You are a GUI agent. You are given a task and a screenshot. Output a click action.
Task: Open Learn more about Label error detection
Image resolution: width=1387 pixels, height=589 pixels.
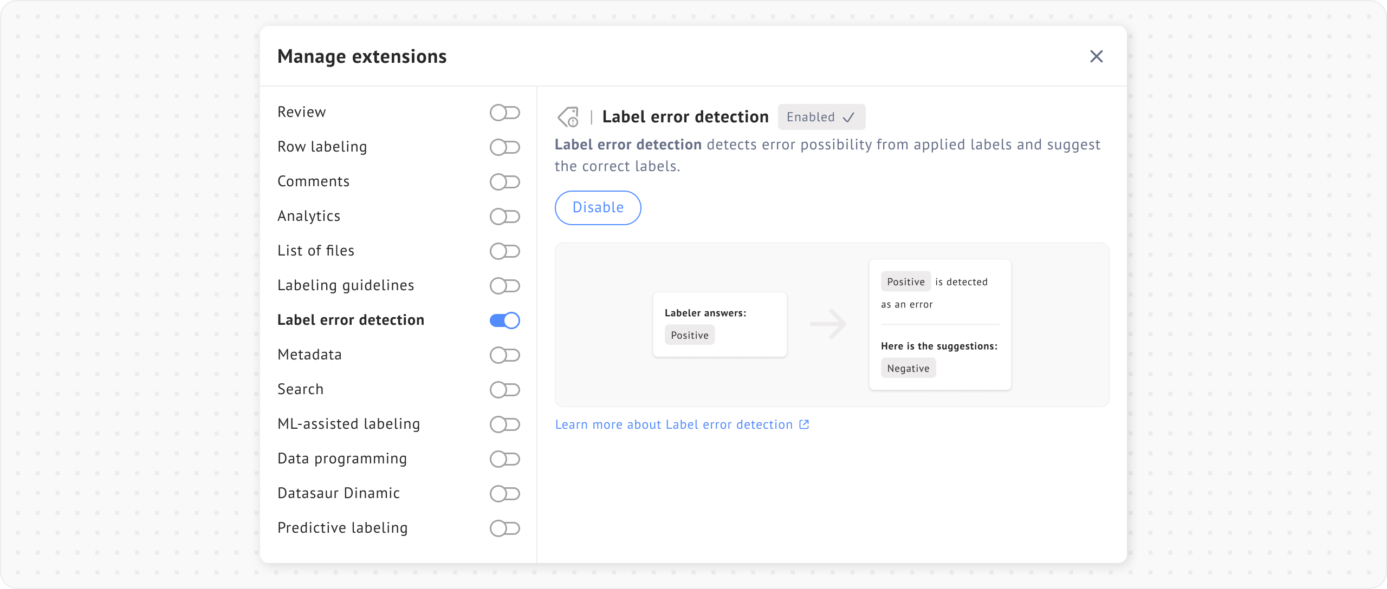coord(673,424)
